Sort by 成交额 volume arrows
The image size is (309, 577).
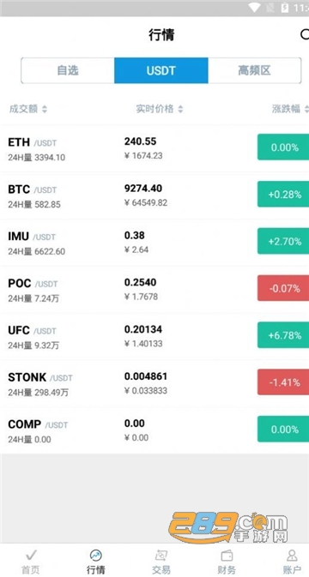[x=45, y=109]
